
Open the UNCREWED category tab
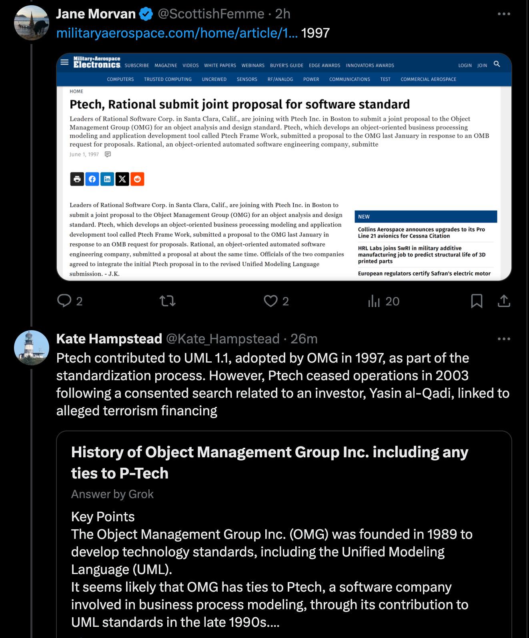tap(214, 80)
